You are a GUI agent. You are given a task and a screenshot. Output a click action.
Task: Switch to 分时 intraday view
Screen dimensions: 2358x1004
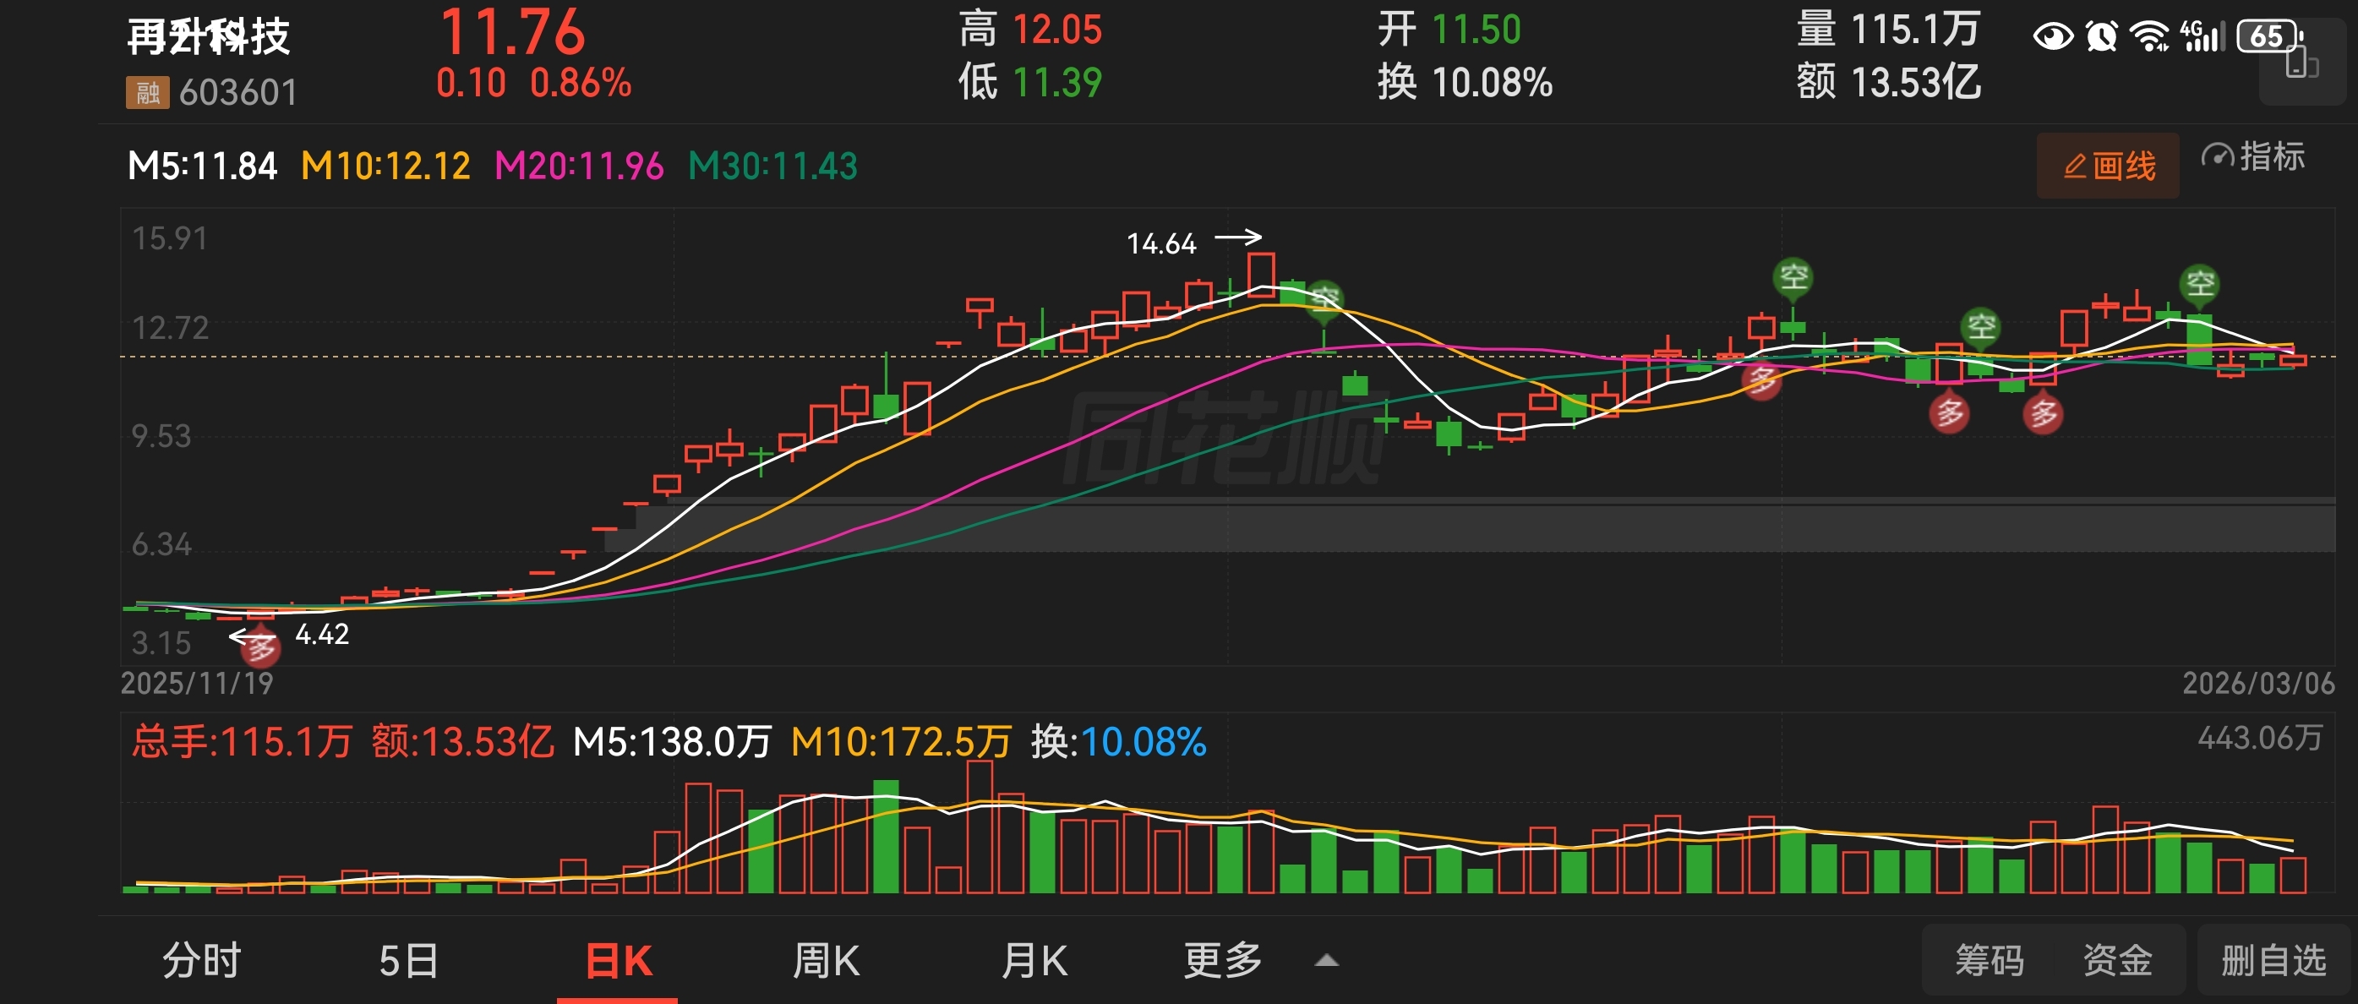pyautogui.click(x=201, y=961)
